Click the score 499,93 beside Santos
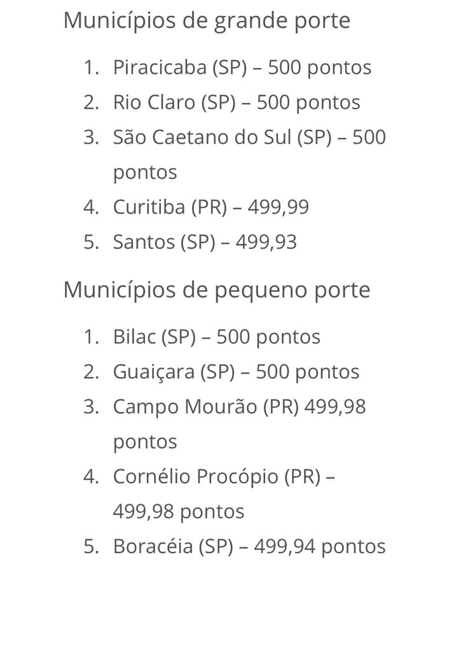The width and height of the screenshot is (461, 651). [x=266, y=242]
